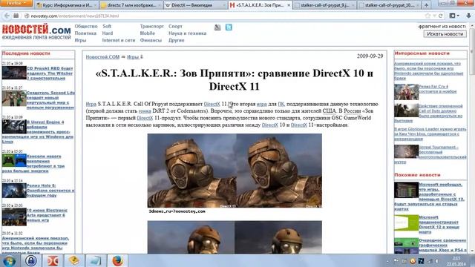
Task: Open the first gas mask comparison image
Action: (x=235, y=171)
